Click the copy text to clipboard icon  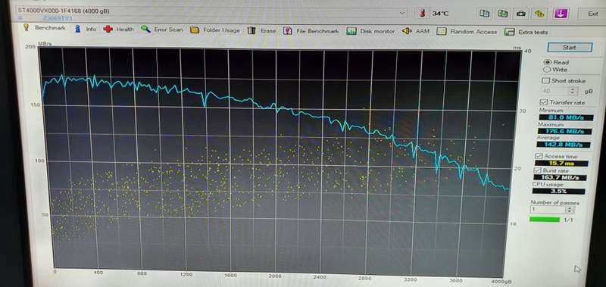tap(484, 14)
